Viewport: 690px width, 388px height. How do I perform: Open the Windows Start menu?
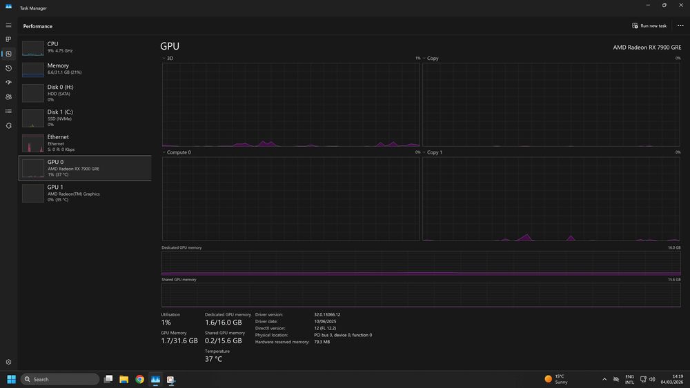pos(12,379)
